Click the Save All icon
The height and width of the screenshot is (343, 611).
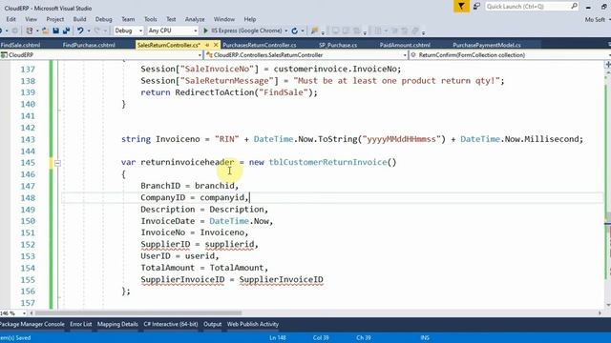(66, 30)
